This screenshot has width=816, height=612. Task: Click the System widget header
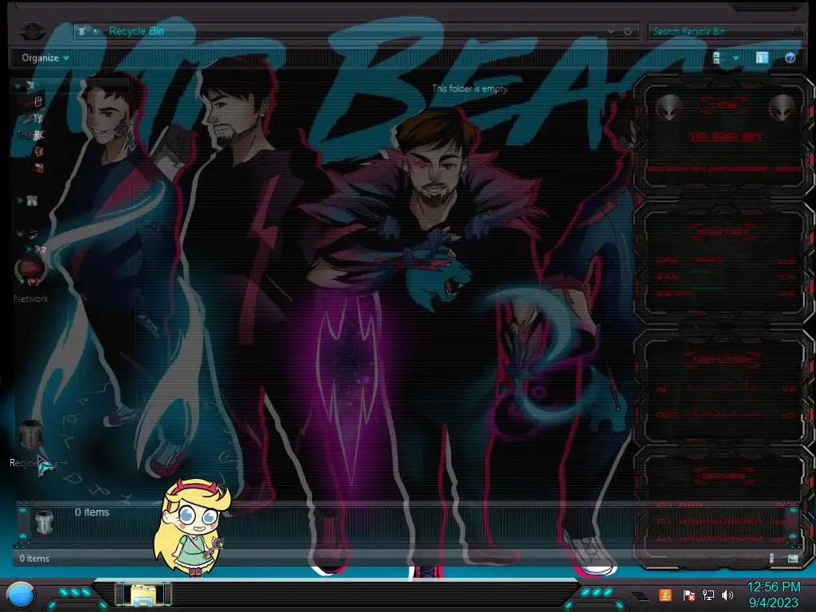pos(724,230)
